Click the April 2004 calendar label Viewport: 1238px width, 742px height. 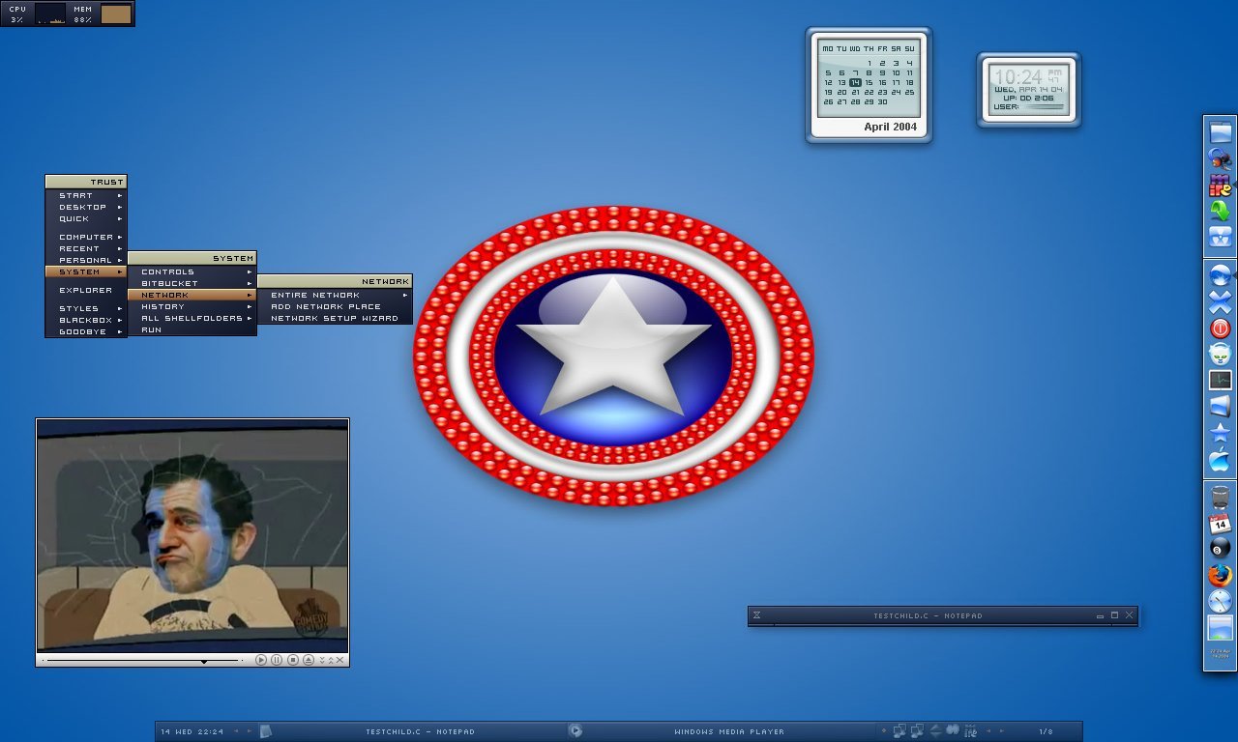[890, 127]
